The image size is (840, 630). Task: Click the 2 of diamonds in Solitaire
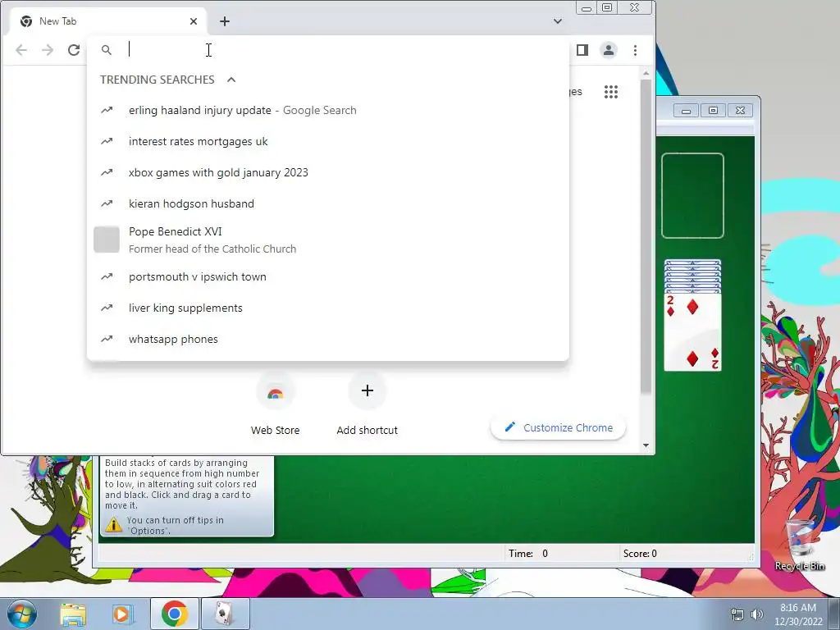coord(692,331)
